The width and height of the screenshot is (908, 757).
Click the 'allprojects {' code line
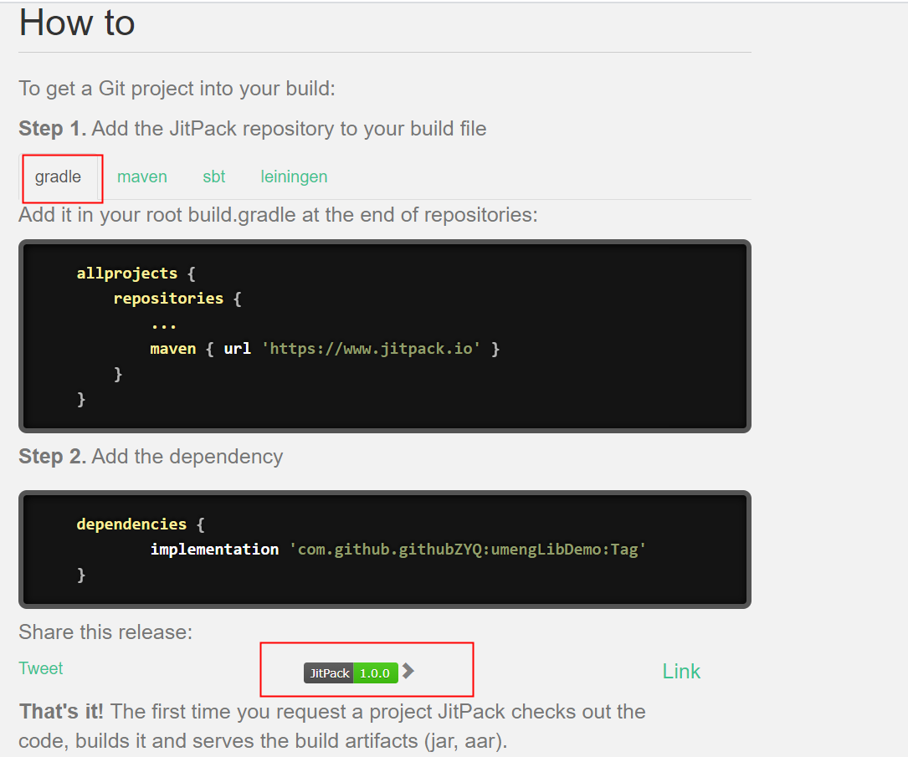[x=136, y=274]
